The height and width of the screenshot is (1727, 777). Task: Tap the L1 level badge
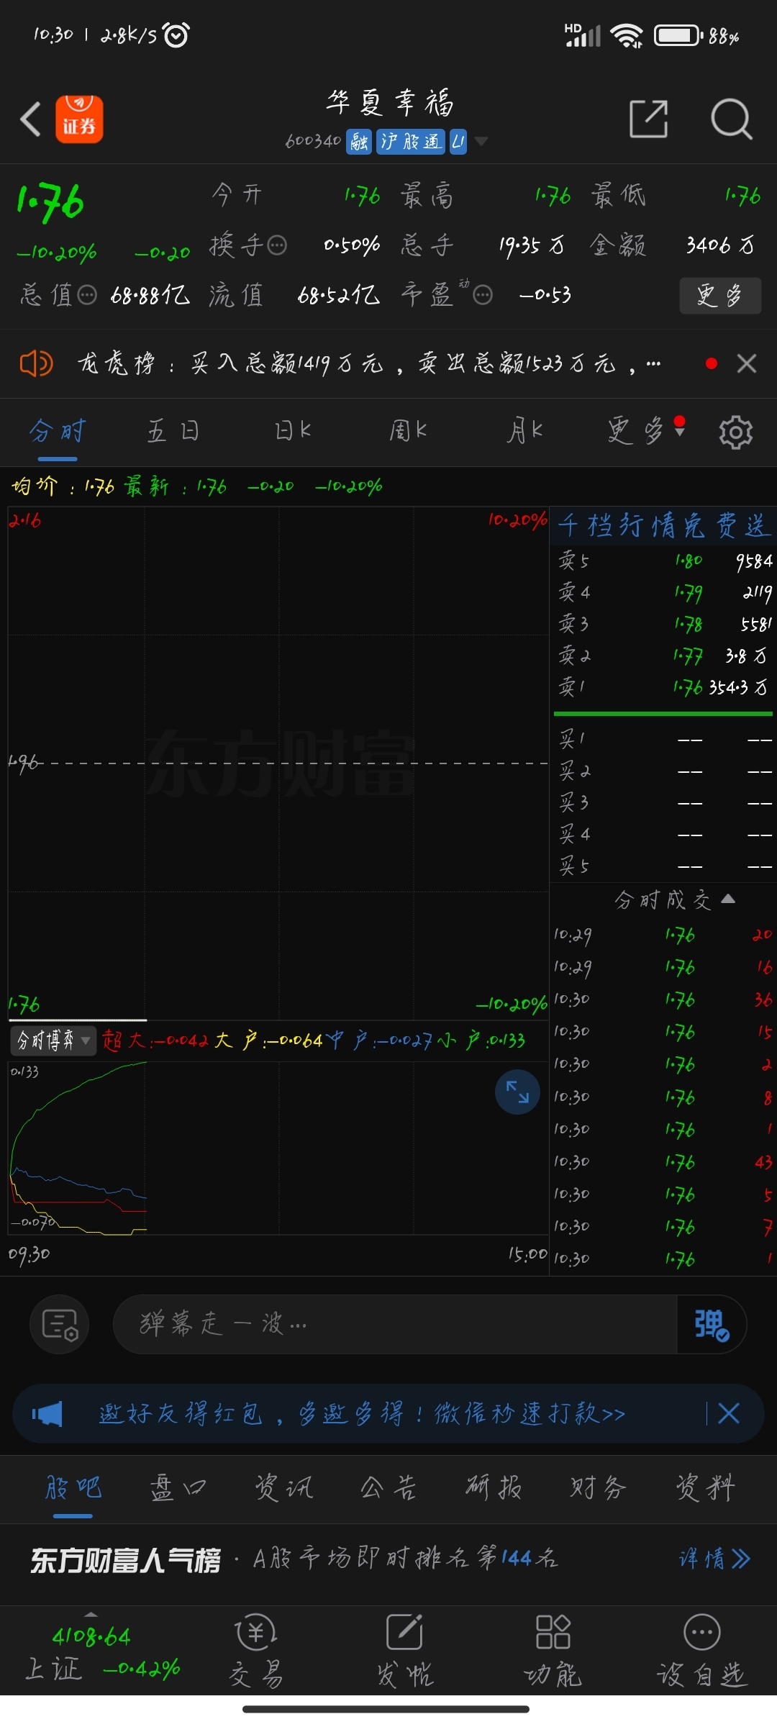click(x=458, y=142)
